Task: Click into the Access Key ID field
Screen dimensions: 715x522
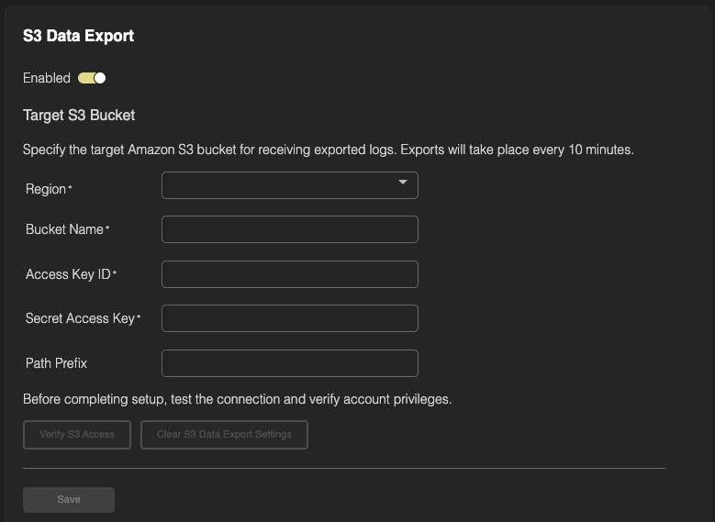Action: tap(289, 274)
